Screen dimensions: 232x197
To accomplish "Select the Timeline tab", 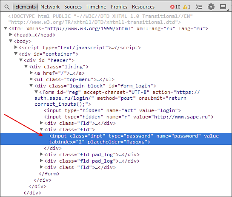I will (96, 7).
